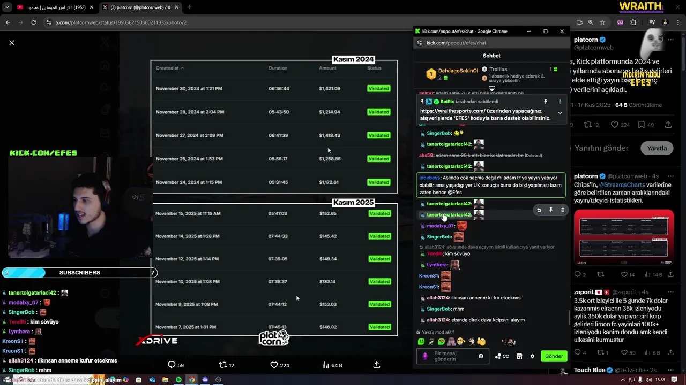
Task: Open the emoji picker in chat input
Action: click(481, 356)
